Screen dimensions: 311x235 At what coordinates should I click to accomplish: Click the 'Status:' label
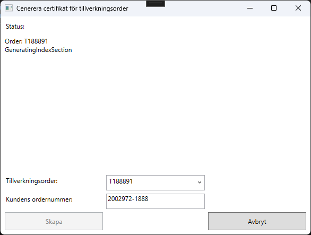pyautogui.click(x=15, y=27)
